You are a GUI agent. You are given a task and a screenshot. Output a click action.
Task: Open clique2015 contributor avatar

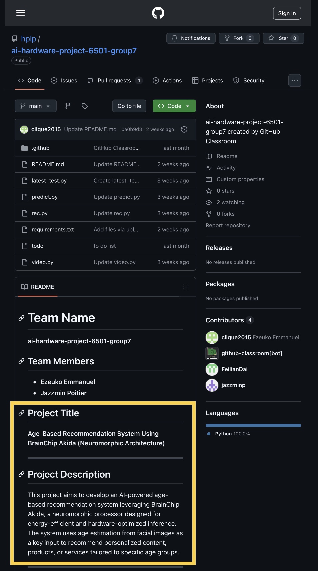[212, 338]
